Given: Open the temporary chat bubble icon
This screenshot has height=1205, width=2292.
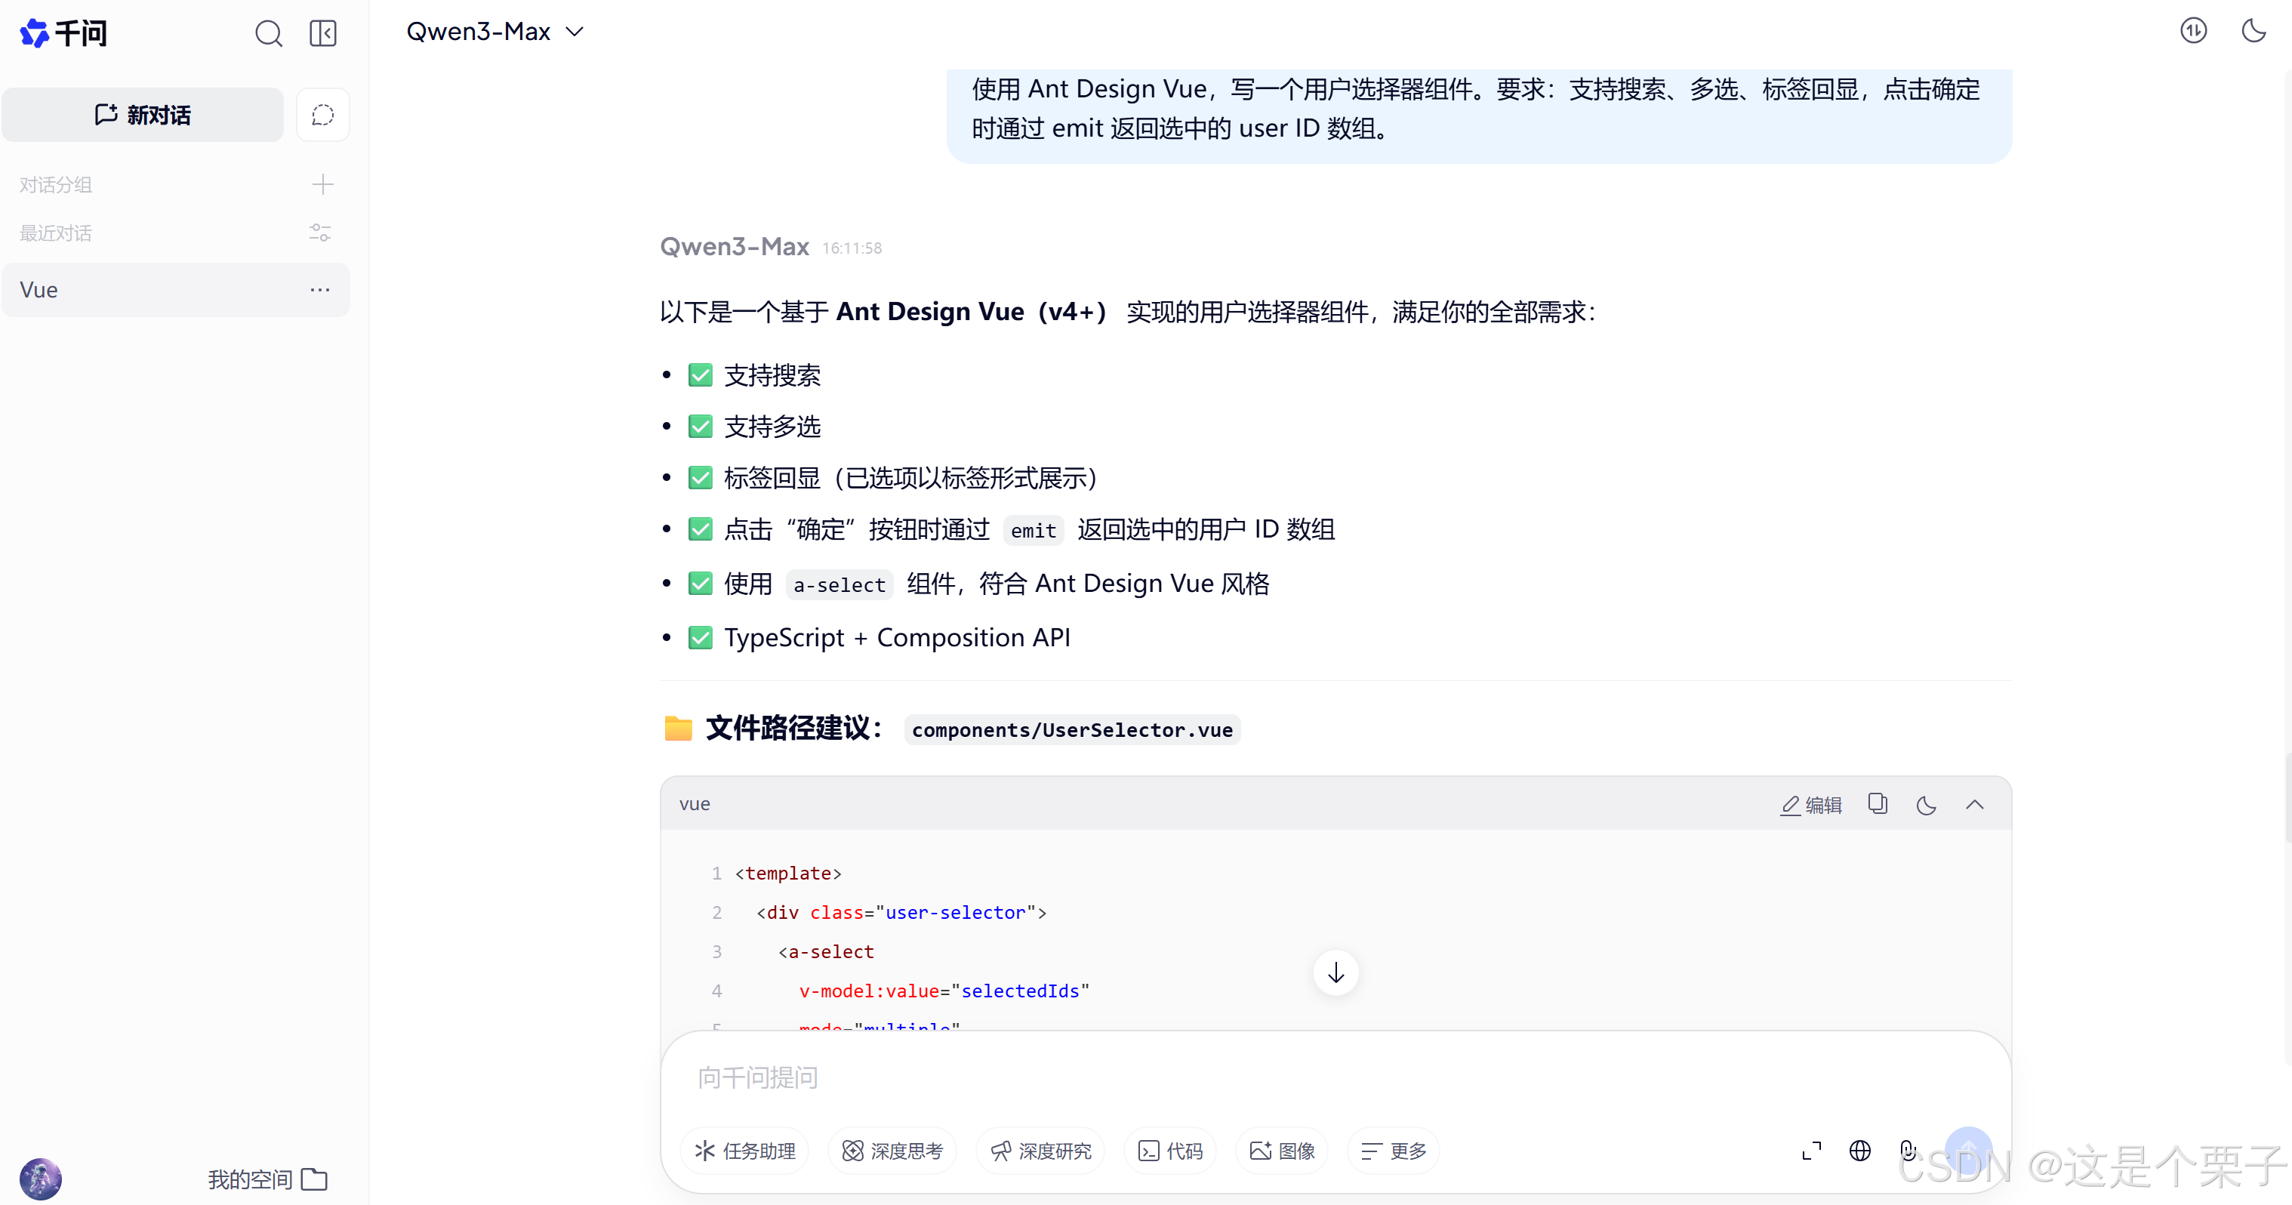Looking at the screenshot, I should 322,115.
